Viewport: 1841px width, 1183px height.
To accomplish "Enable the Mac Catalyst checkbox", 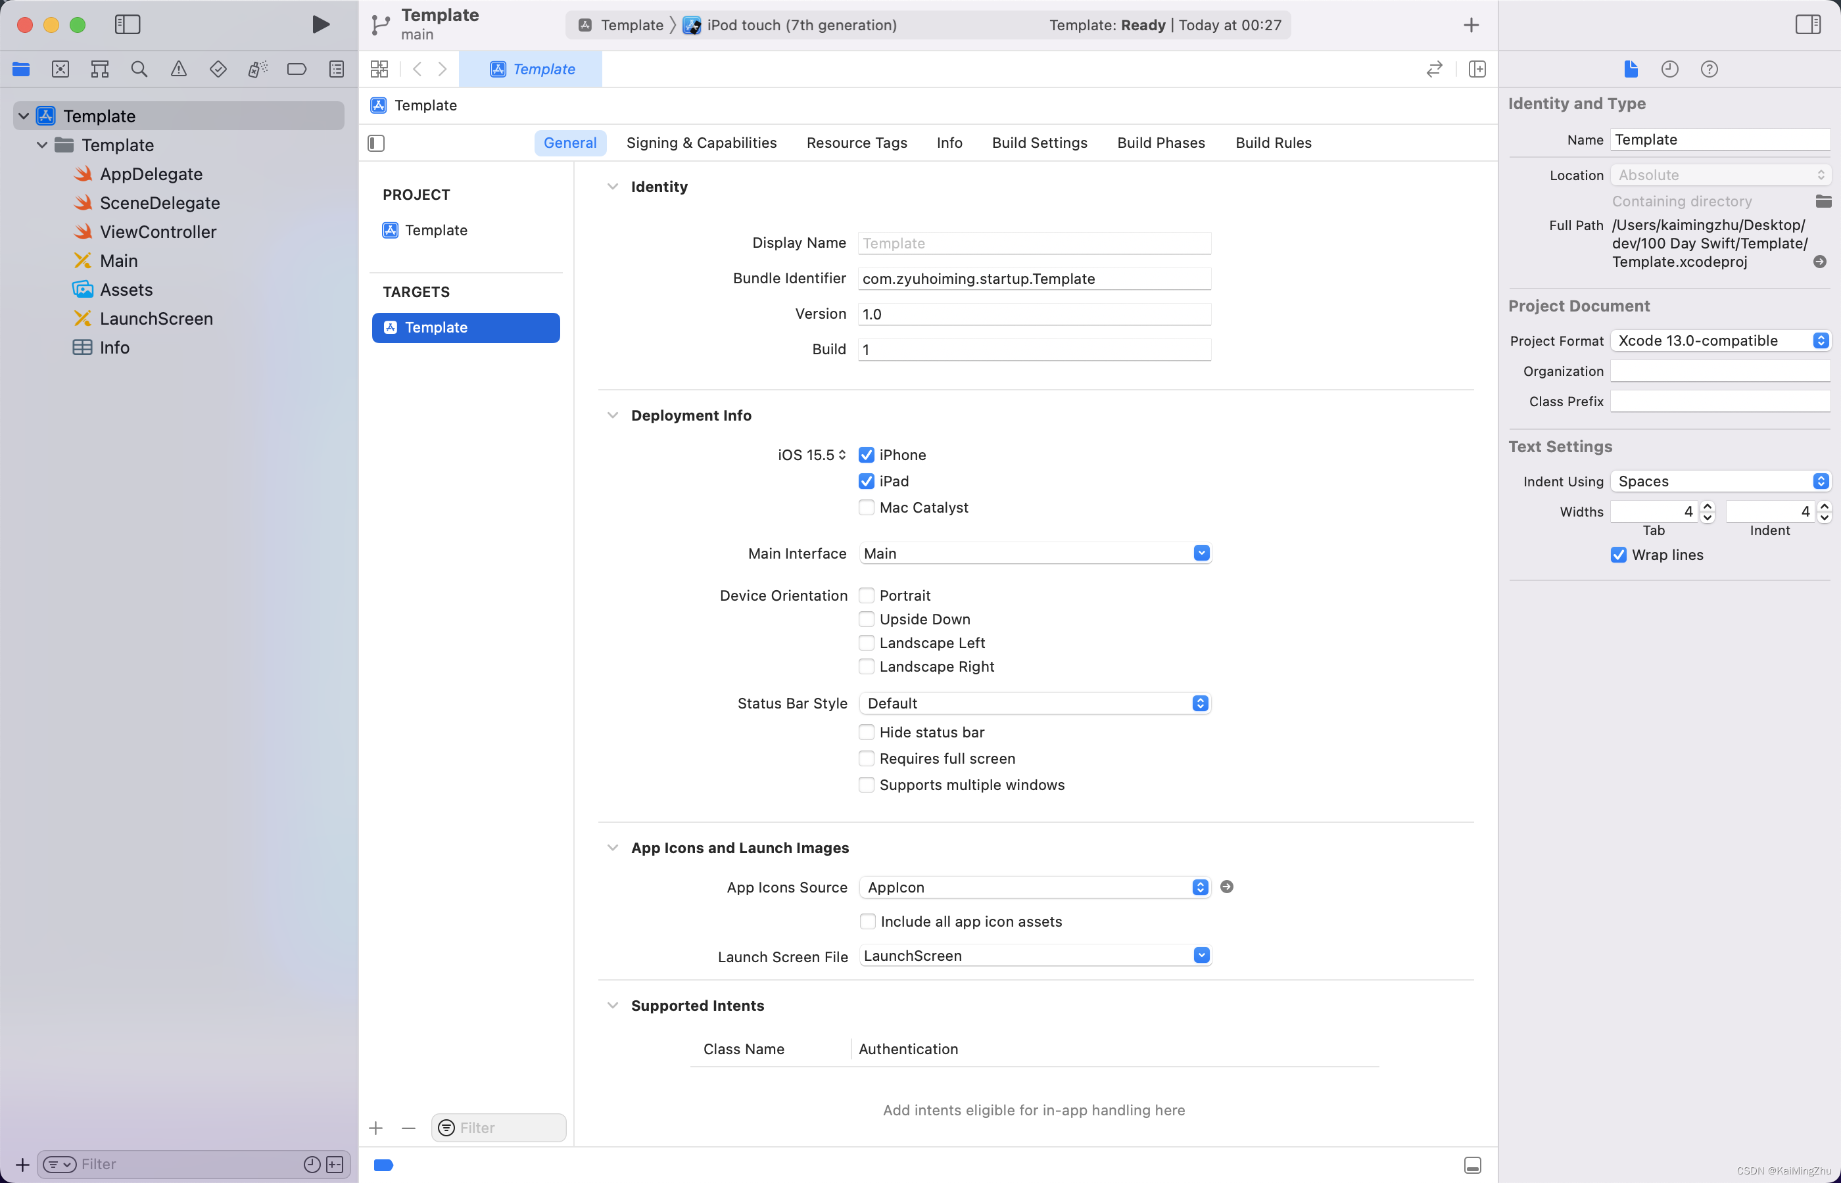I will tap(867, 508).
